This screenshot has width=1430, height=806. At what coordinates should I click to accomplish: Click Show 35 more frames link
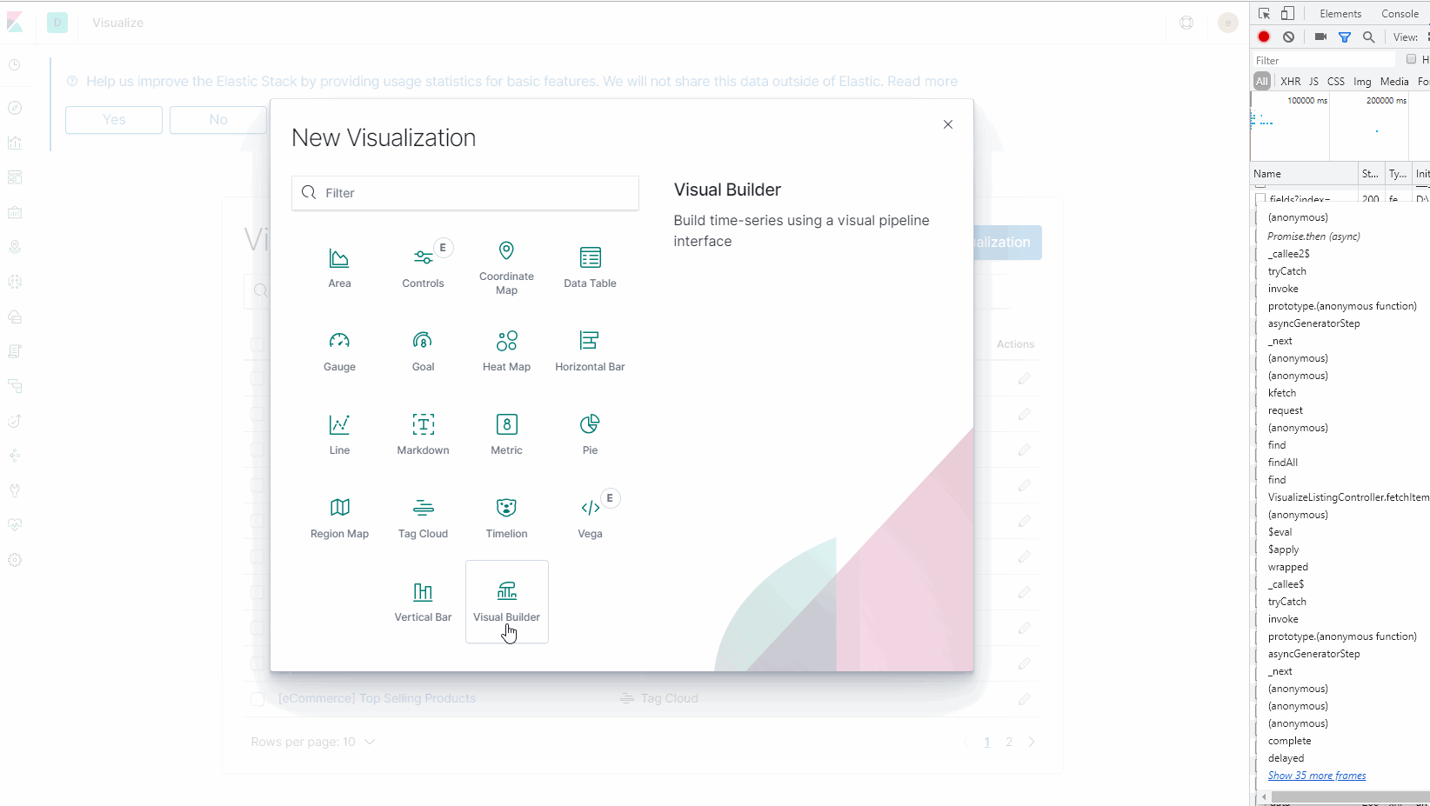coord(1317,776)
